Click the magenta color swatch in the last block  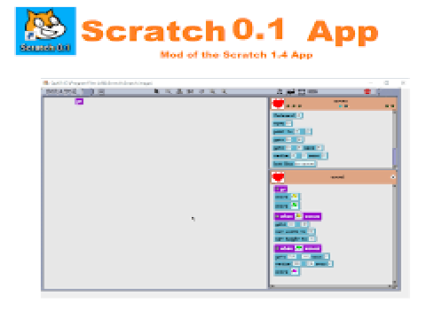pyautogui.click(x=295, y=271)
